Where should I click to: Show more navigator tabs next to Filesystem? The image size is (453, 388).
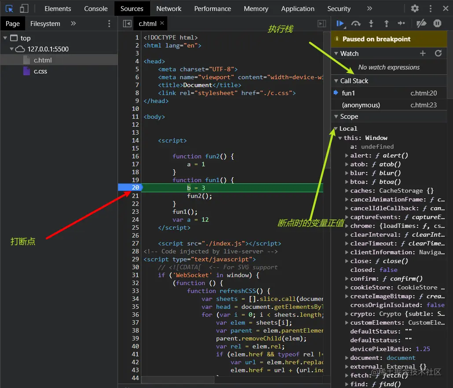(73, 23)
